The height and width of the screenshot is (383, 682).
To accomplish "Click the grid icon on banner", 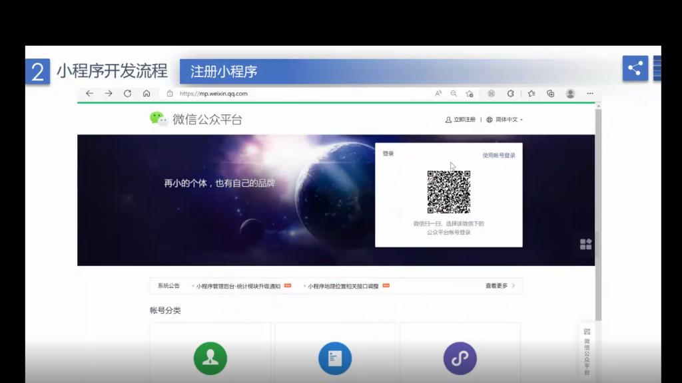I will pyautogui.click(x=585, y=244).
